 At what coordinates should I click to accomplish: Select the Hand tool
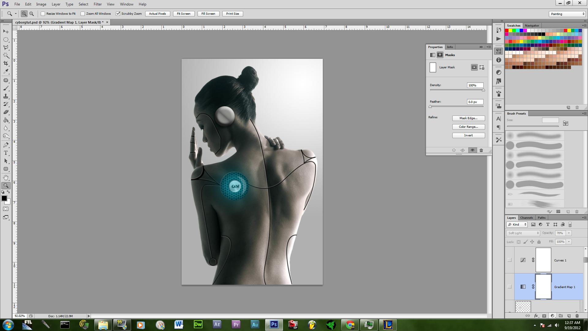pos(6,178)
